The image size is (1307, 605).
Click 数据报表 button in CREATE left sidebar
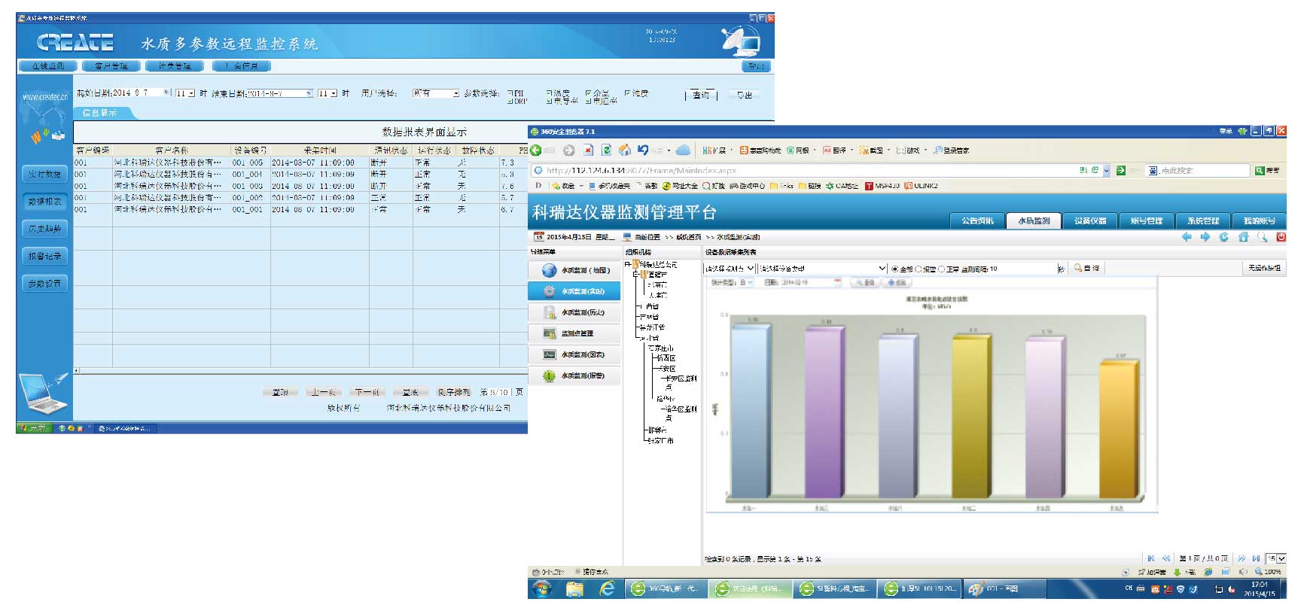[45, 202]
